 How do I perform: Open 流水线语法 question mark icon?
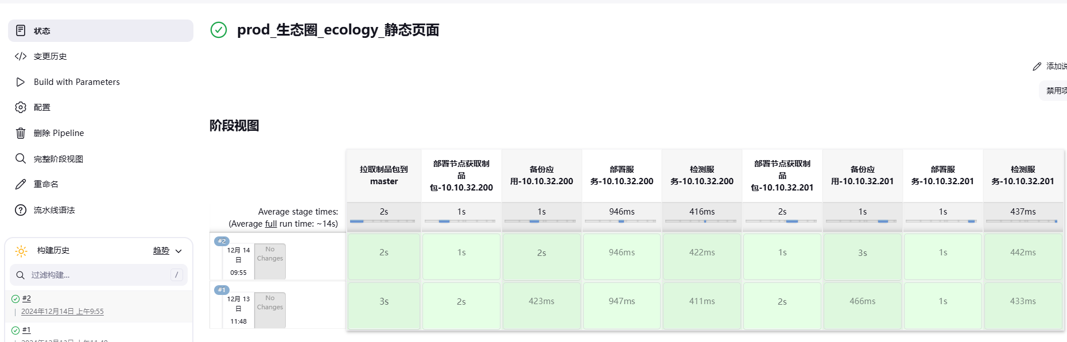(x=21, y=210)
